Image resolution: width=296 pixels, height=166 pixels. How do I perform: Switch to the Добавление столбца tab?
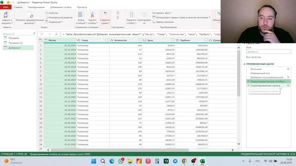pos(61,7)
